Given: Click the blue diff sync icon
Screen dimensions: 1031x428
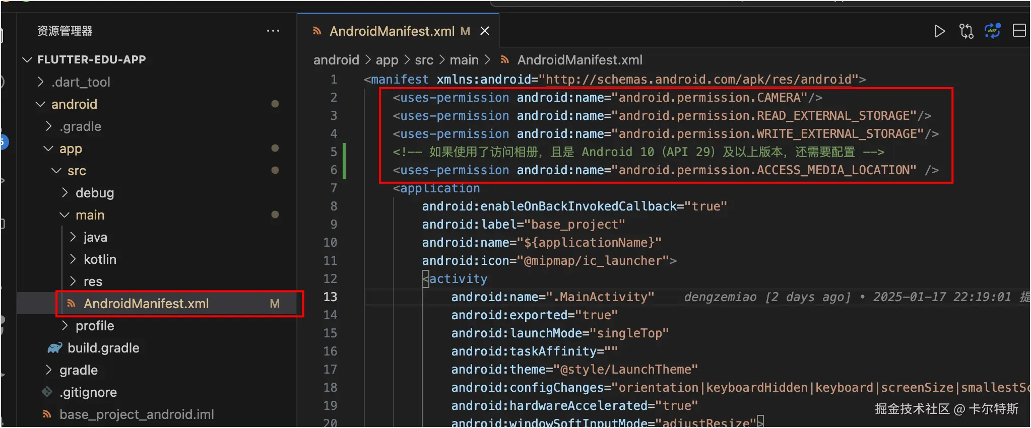Looking at the screenshot, I should click(993, 31).
